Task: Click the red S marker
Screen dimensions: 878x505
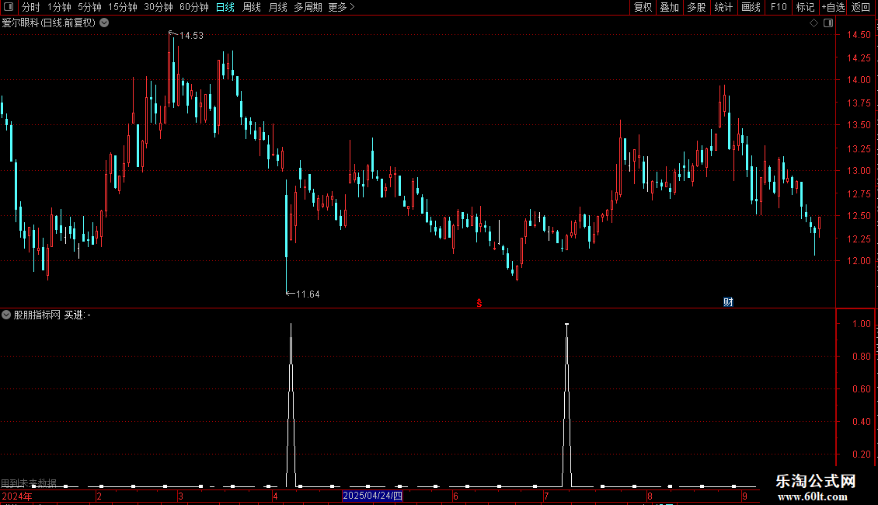Action: click(479, 303)
